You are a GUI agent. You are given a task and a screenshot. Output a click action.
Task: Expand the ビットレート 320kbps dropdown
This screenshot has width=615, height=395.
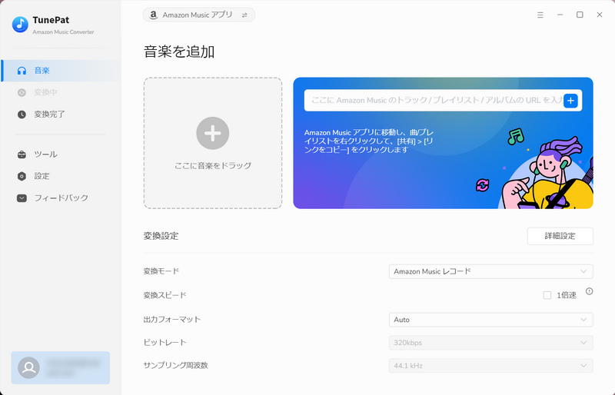pos(490,343)
